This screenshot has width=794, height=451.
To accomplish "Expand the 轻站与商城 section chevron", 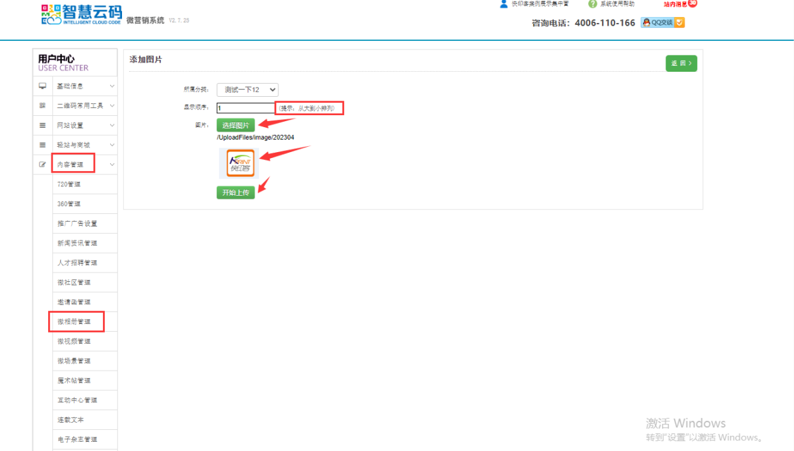I will (x=112, y=145).
